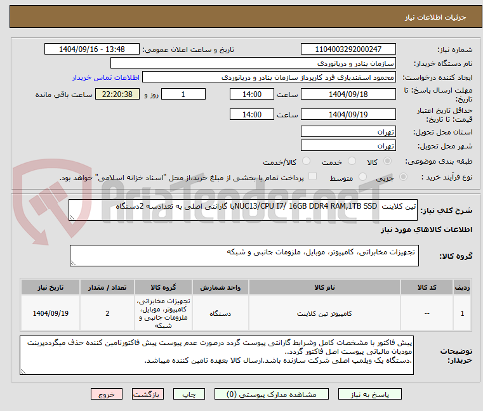
Task: Click the general description text area
Action: pos(243,211)
